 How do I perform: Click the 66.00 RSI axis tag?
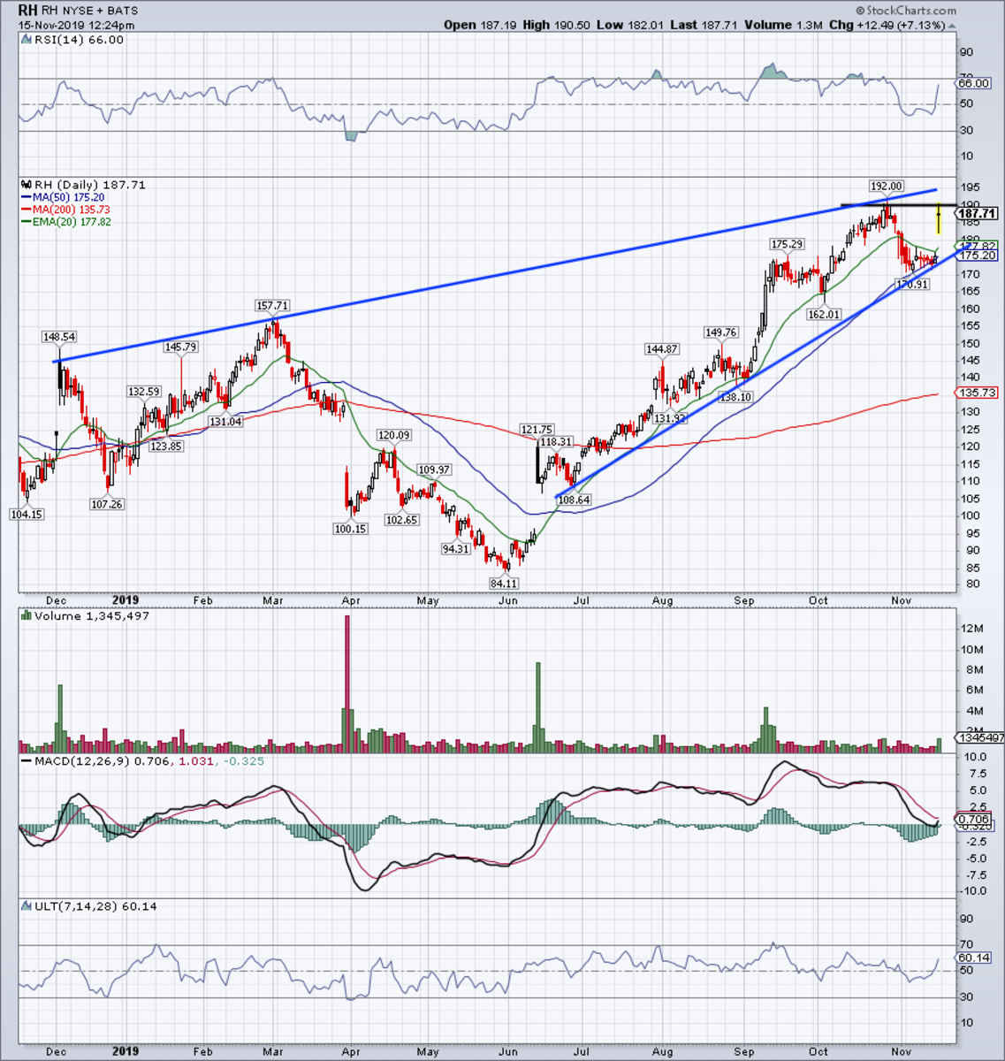click(x=975, y=83)
